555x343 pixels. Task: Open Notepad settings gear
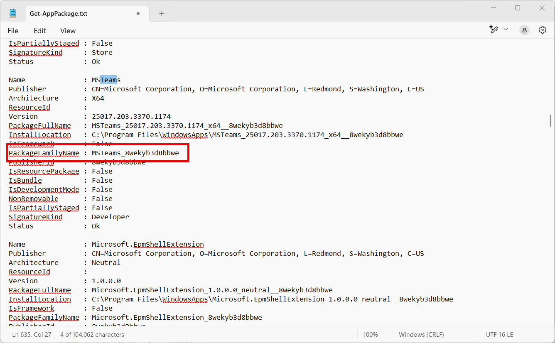pos(542,30)
